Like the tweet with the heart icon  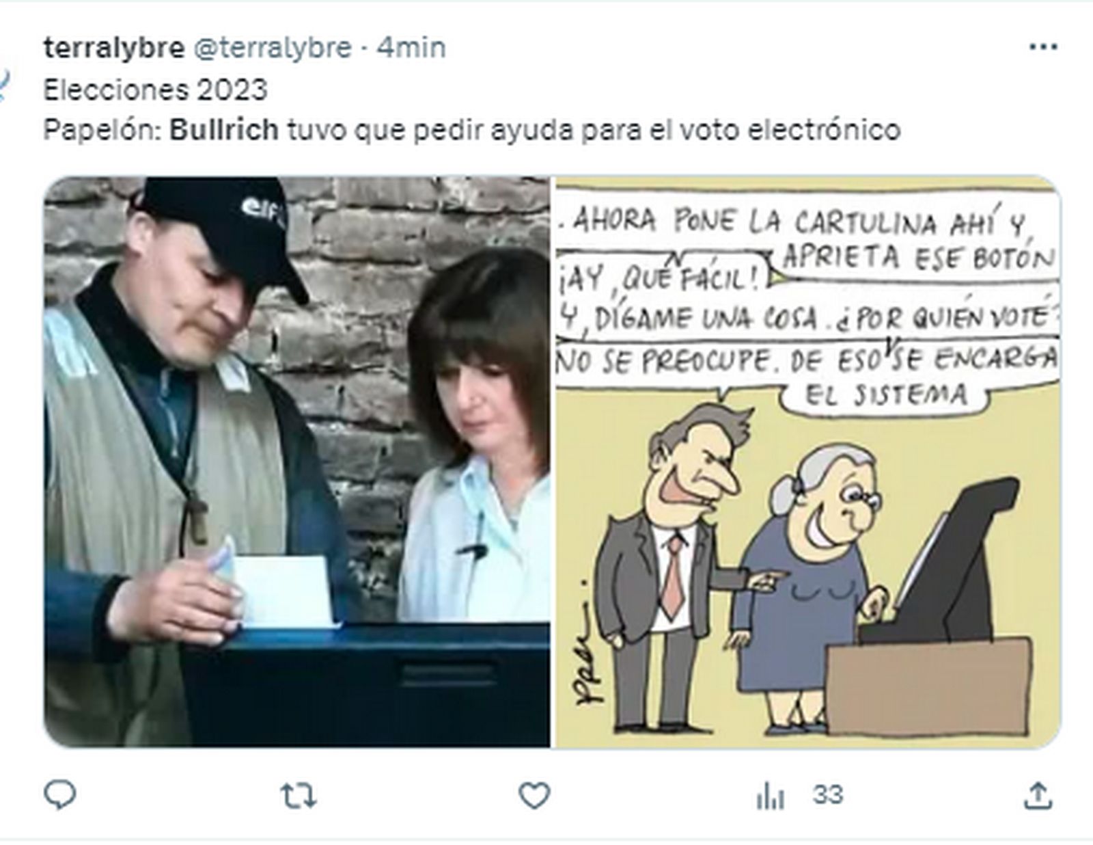(x=534, y=796)
